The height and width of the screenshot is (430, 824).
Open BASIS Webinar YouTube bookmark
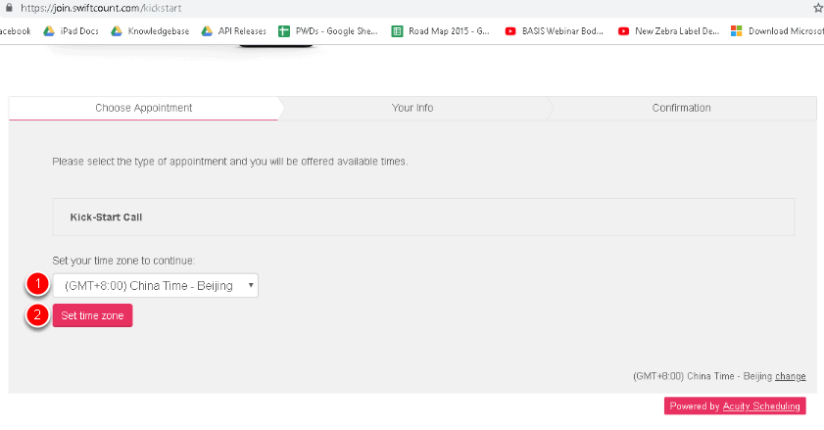tap(554, 31)
